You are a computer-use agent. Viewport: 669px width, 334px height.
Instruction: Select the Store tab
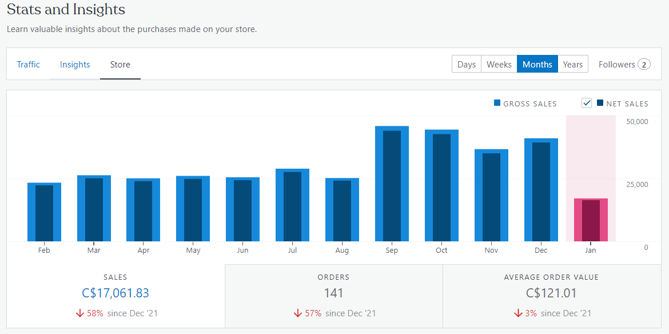[x=120, y=65]
